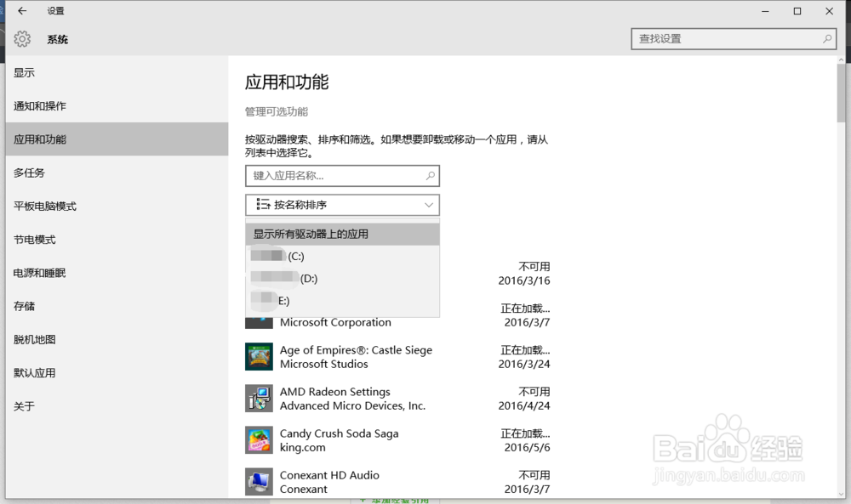
Task: Click king.com publisher text
Action: pyautogui.click(x=303, y=448)
